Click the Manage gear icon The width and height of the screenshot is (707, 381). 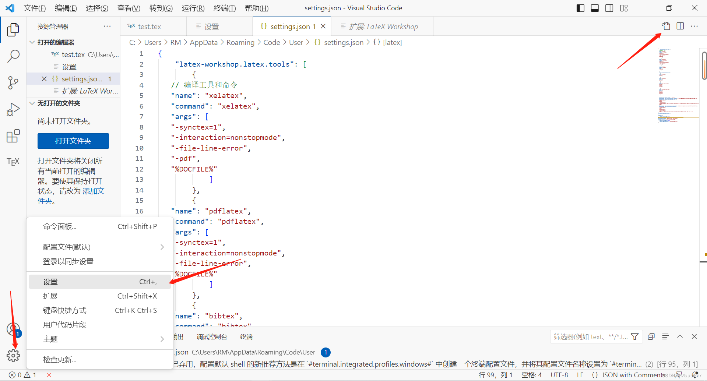coord(13,356)
